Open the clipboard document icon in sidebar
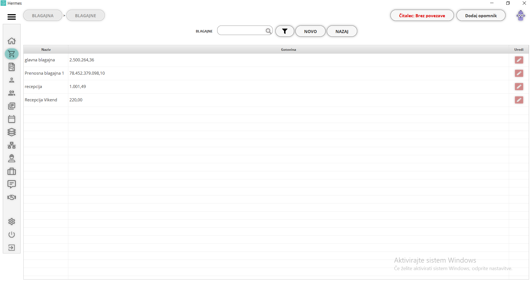This screenshot has width=531, height=284. [x=12, y=67]
